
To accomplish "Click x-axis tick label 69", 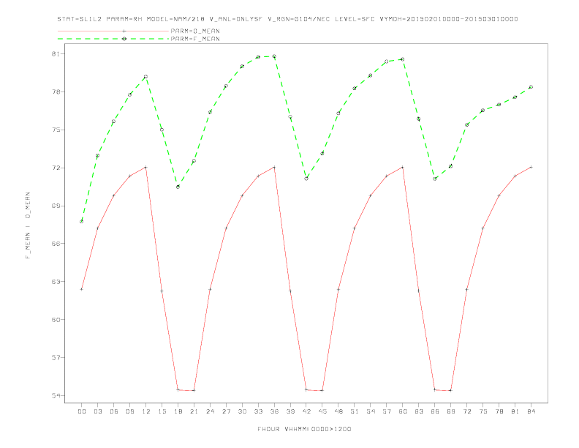I will pos(451,411).
